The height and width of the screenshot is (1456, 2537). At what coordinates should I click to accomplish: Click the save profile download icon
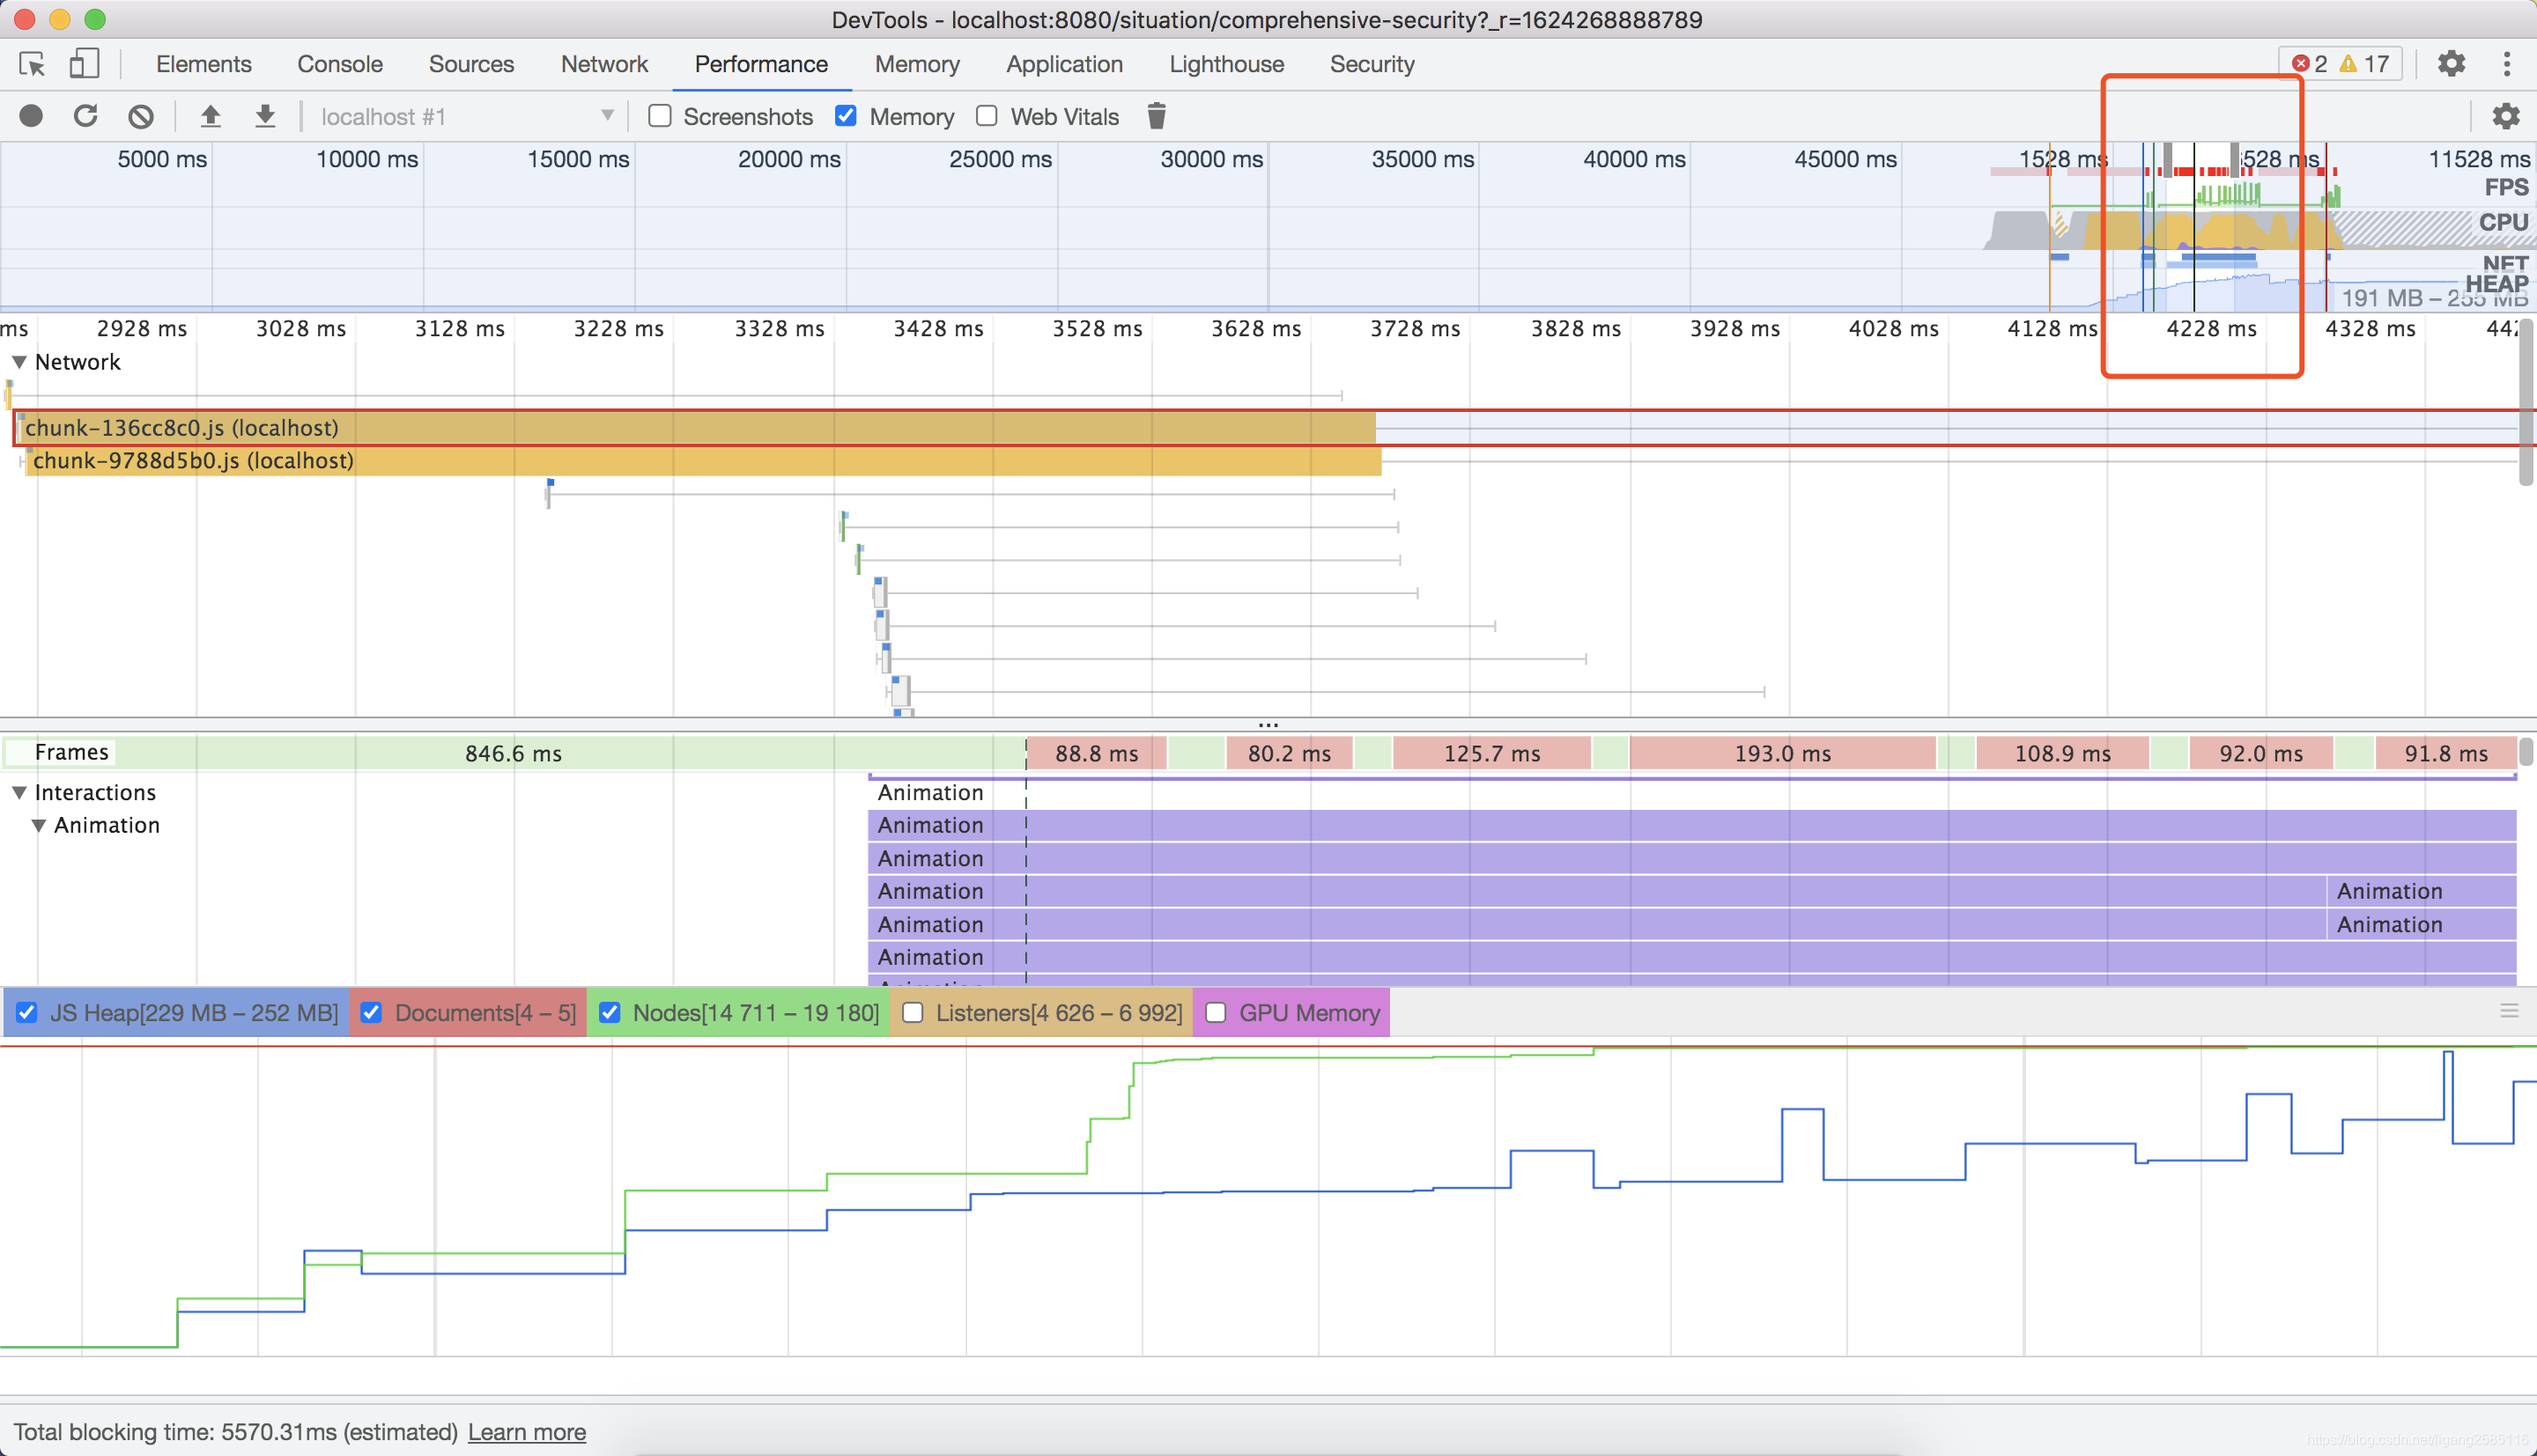(x=265, y=116)
